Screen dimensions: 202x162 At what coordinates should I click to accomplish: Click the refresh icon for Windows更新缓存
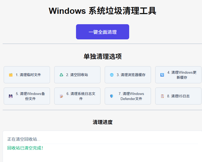(162, 75)
